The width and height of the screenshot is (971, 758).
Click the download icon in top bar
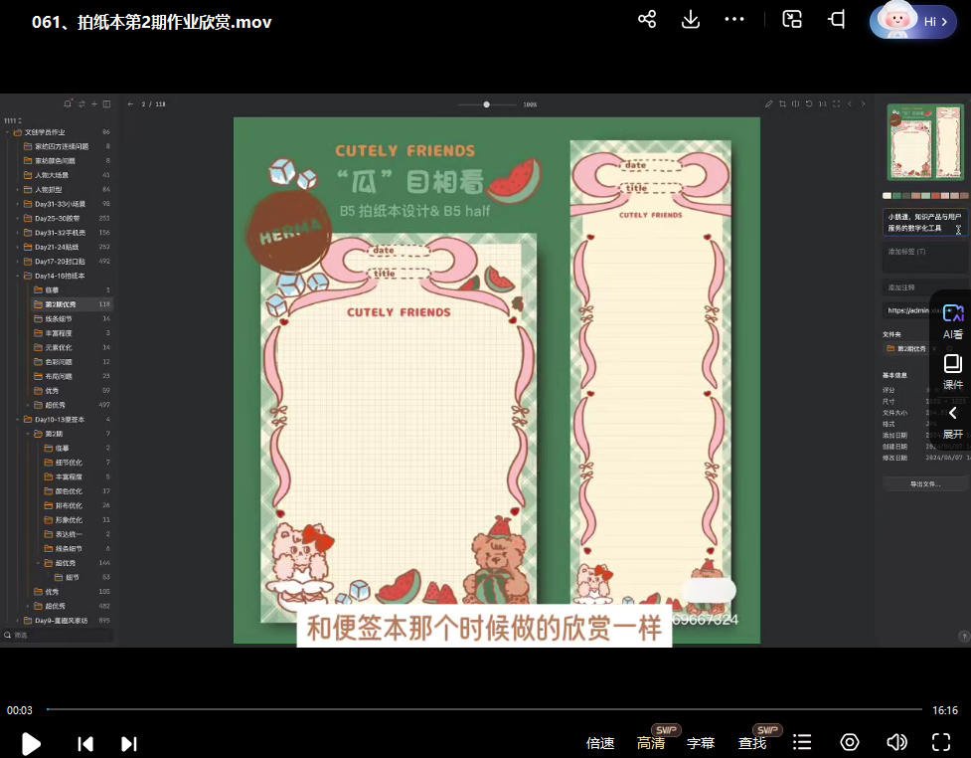tap(690, 20)
